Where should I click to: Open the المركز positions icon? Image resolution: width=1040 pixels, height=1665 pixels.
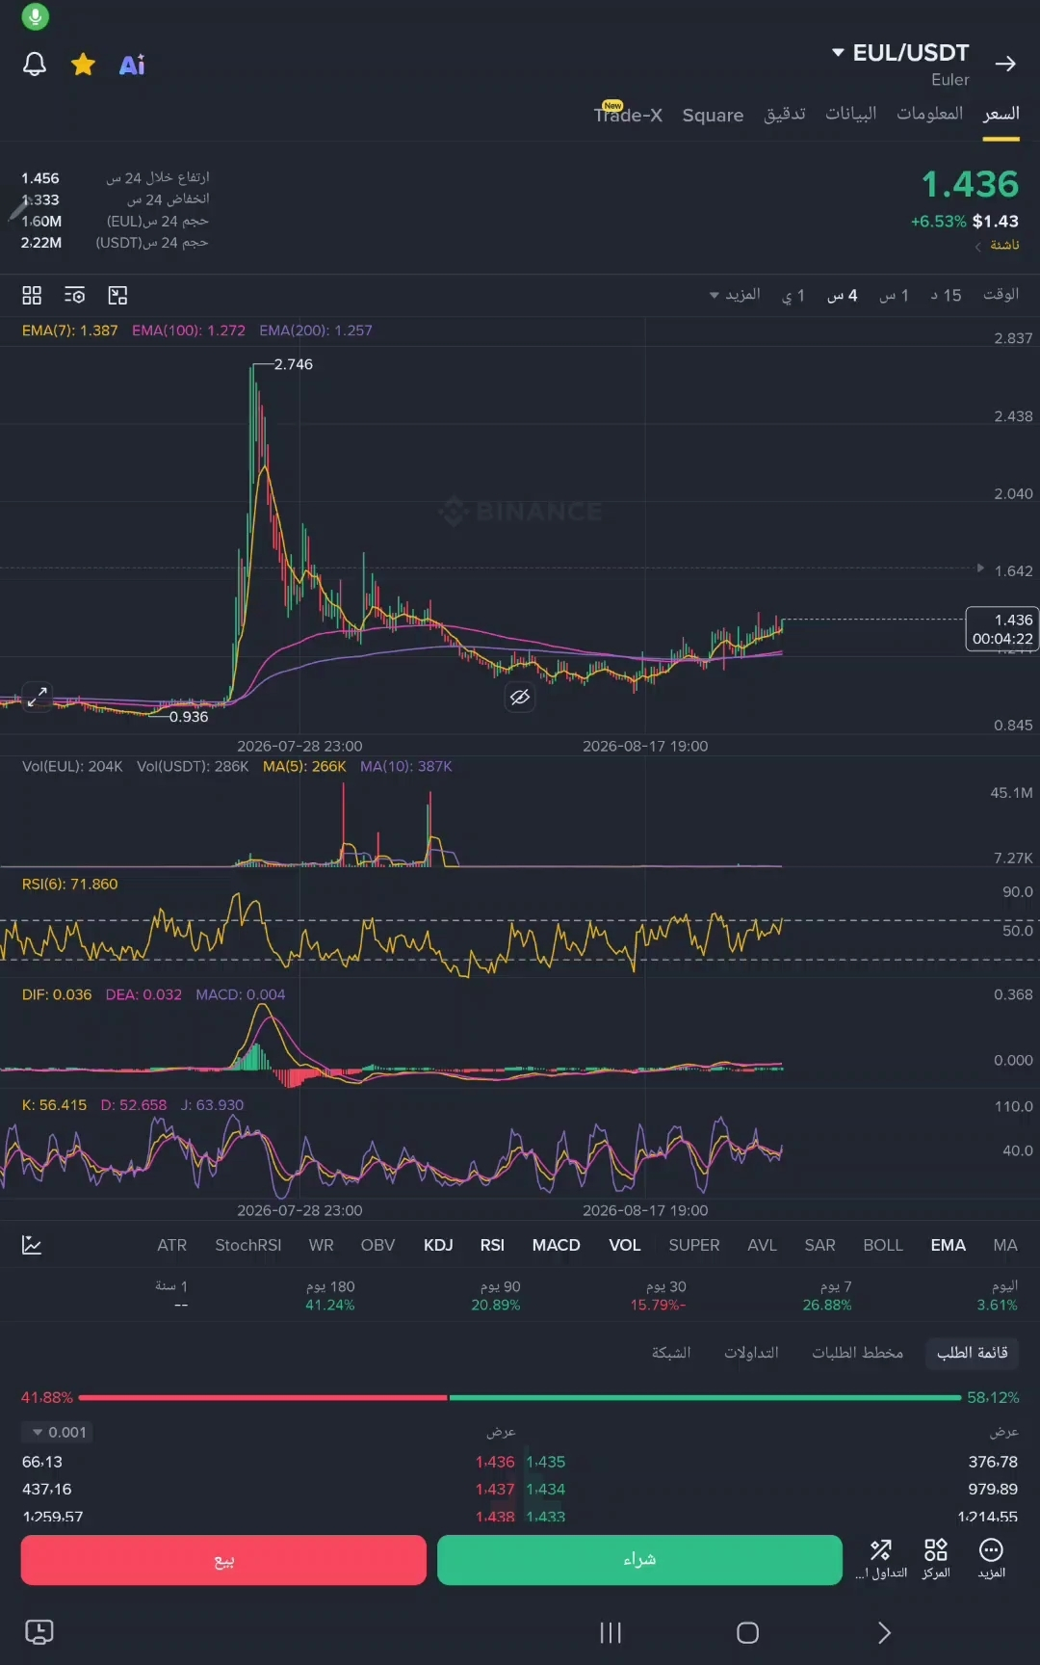(x=936, y=1559)
